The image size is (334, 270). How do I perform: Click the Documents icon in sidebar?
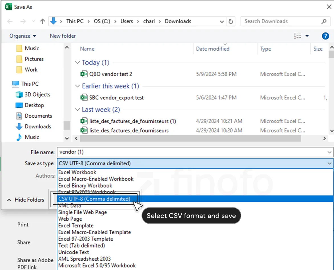(19, 116)
